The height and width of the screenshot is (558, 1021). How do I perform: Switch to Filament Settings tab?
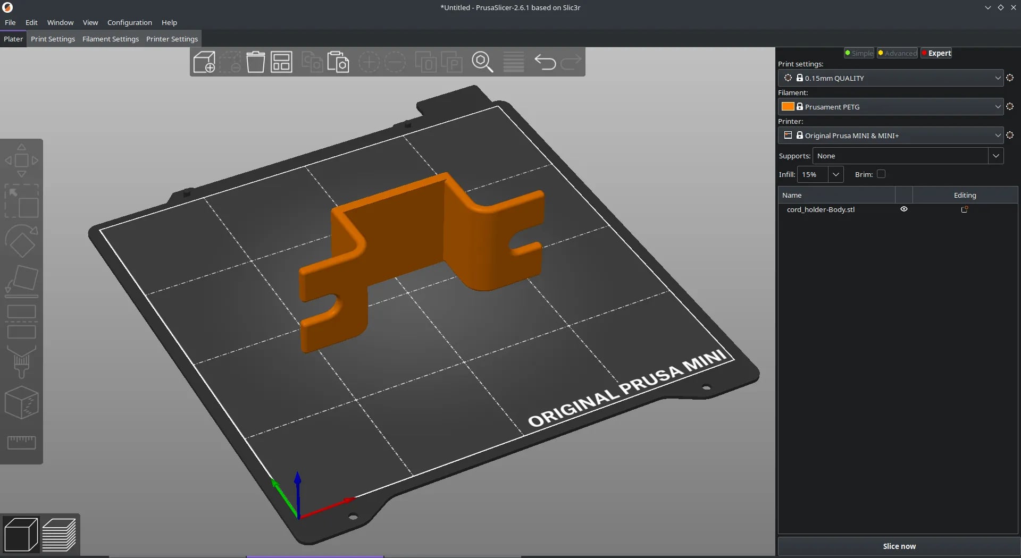pyautogui.click(x=111, y=39)
